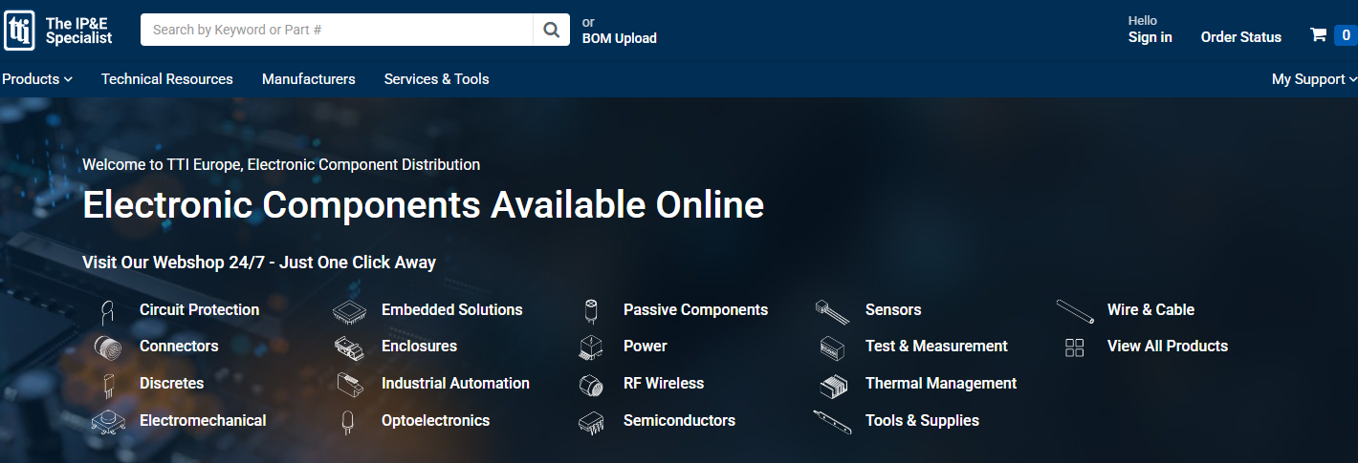Viewport: 1358px width, 463px height.
Task: Select the Semiconductors chip icon
Action: point(591,421)
